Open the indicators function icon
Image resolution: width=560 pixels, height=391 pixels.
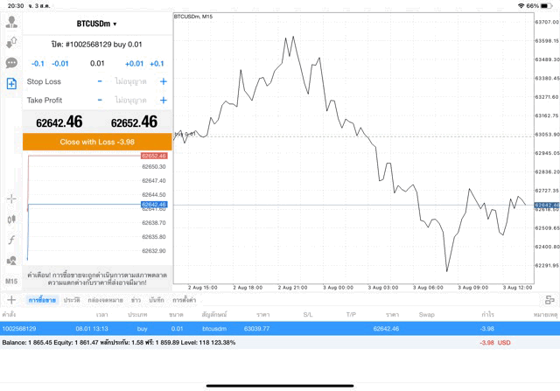[x=11, y=240]
